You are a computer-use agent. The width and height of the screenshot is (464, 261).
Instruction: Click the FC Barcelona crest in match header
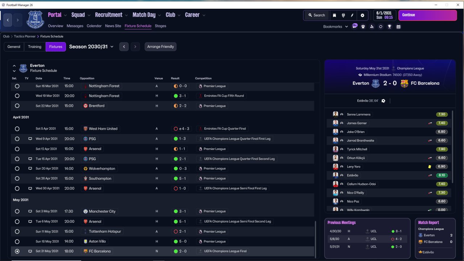pyautogui.click(x=404, y=83)
